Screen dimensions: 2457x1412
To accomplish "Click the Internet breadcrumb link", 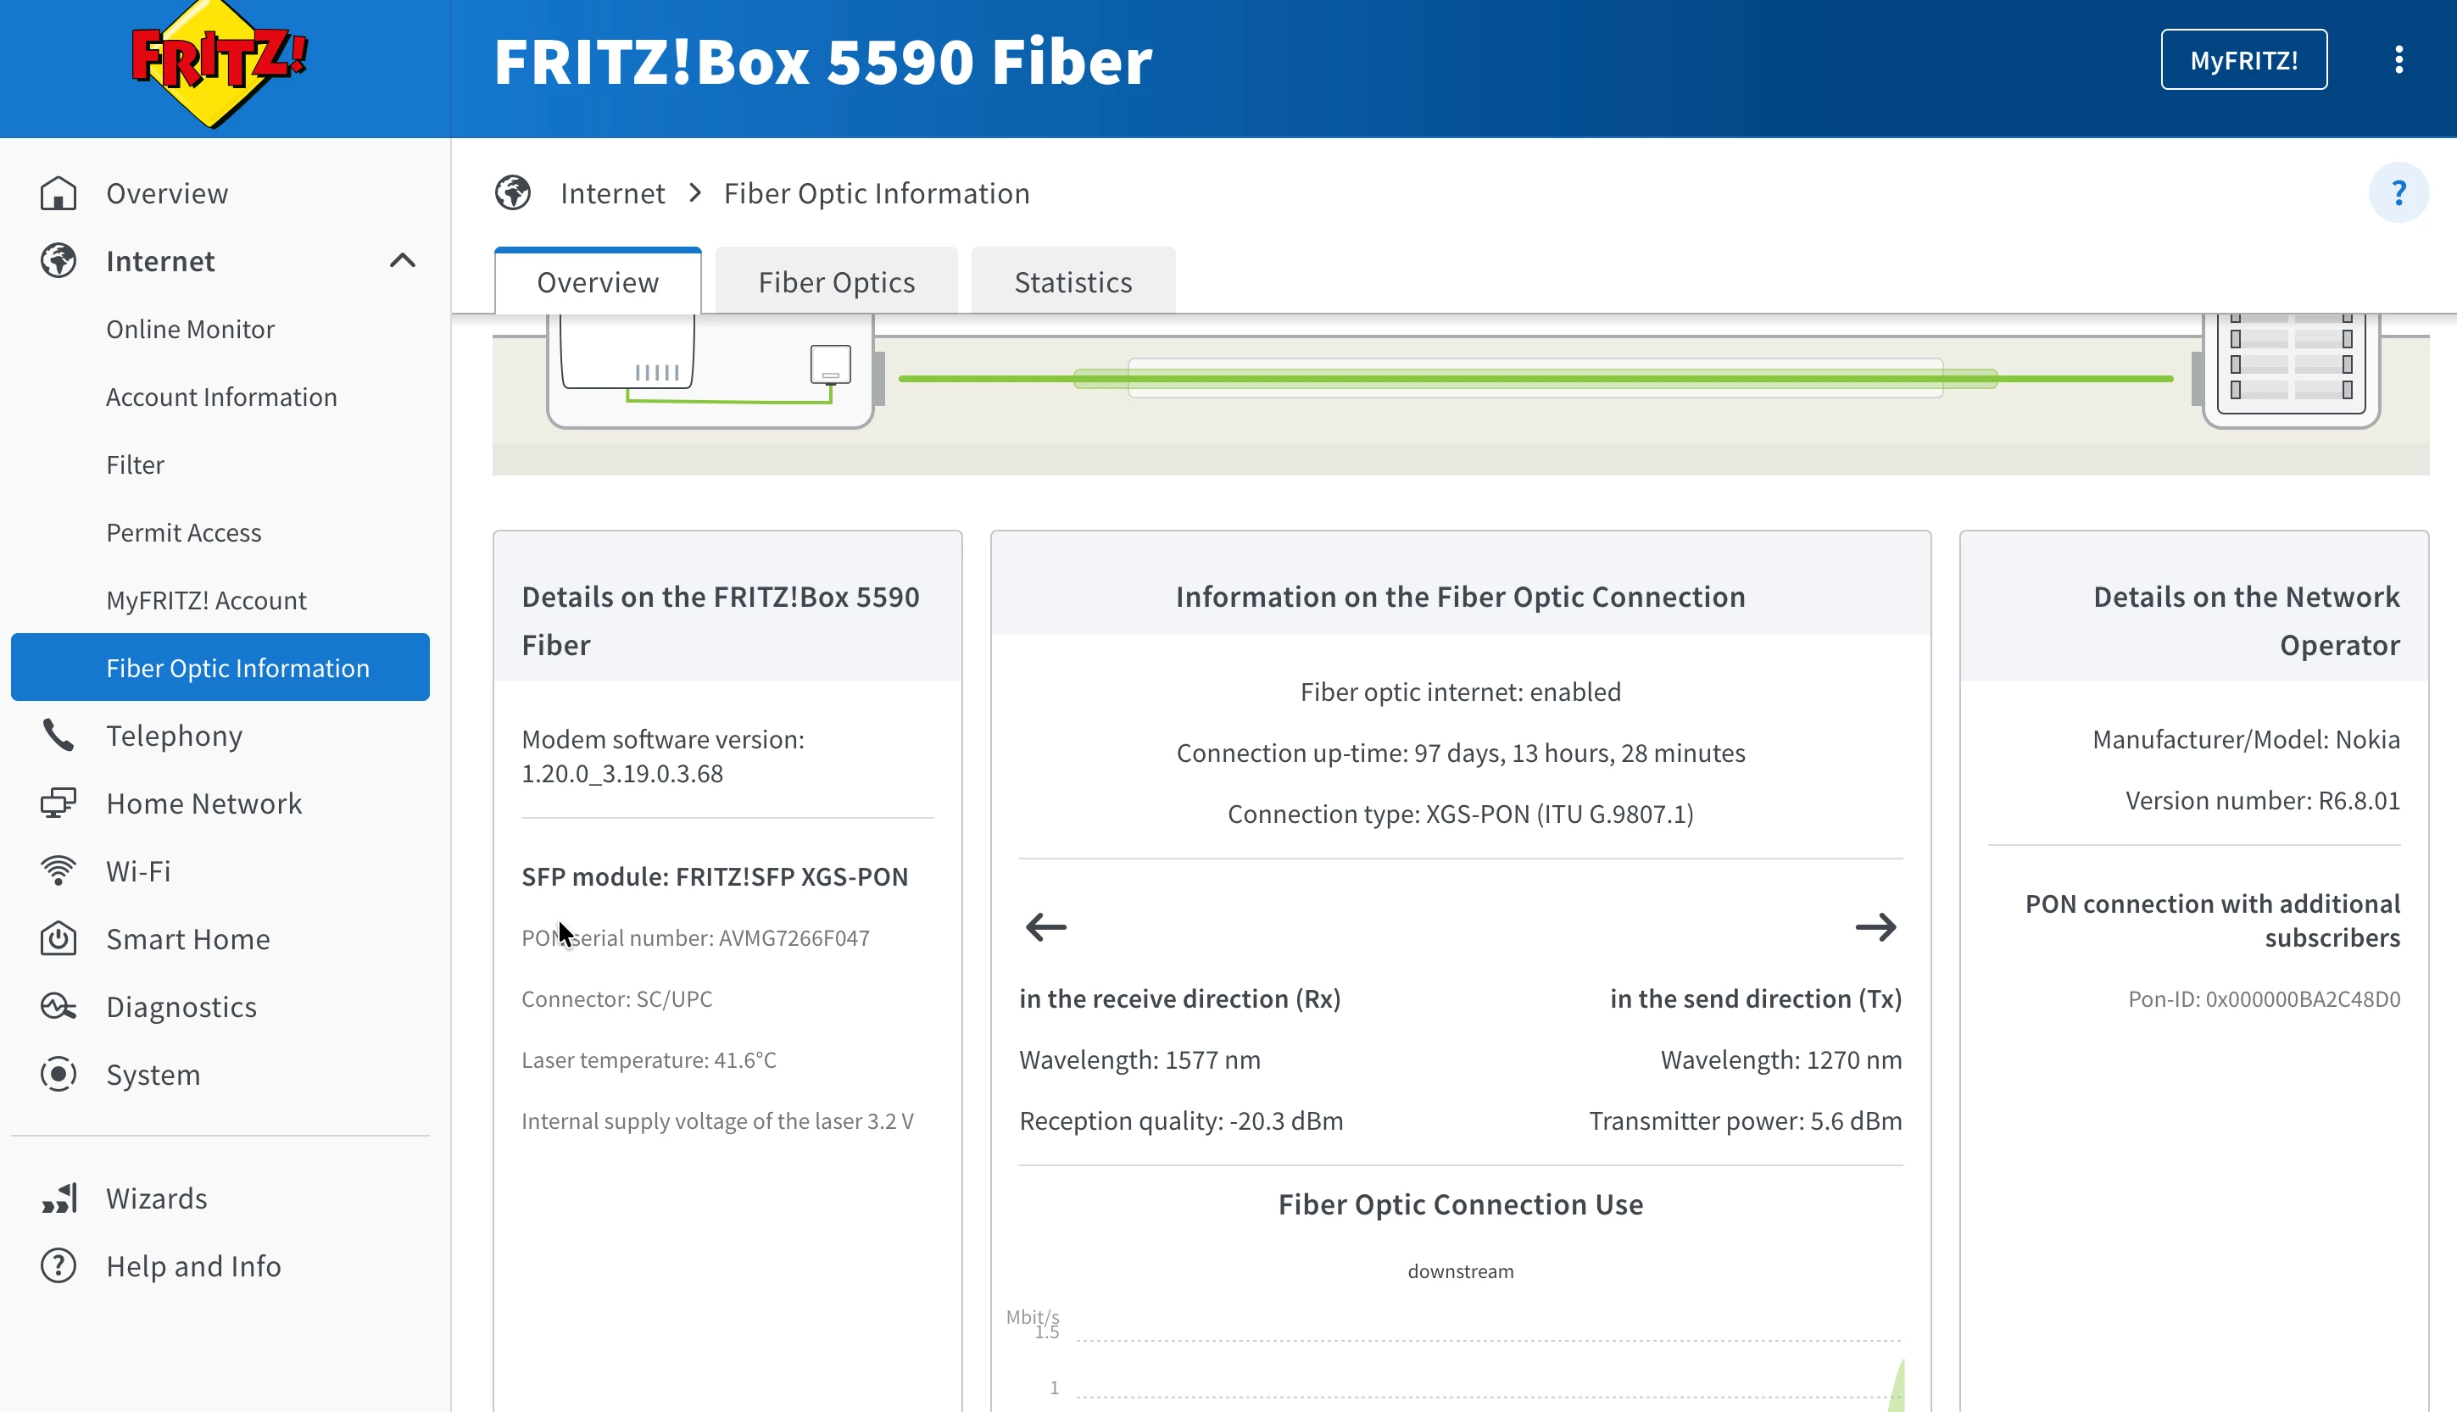I will coord(612,193).
